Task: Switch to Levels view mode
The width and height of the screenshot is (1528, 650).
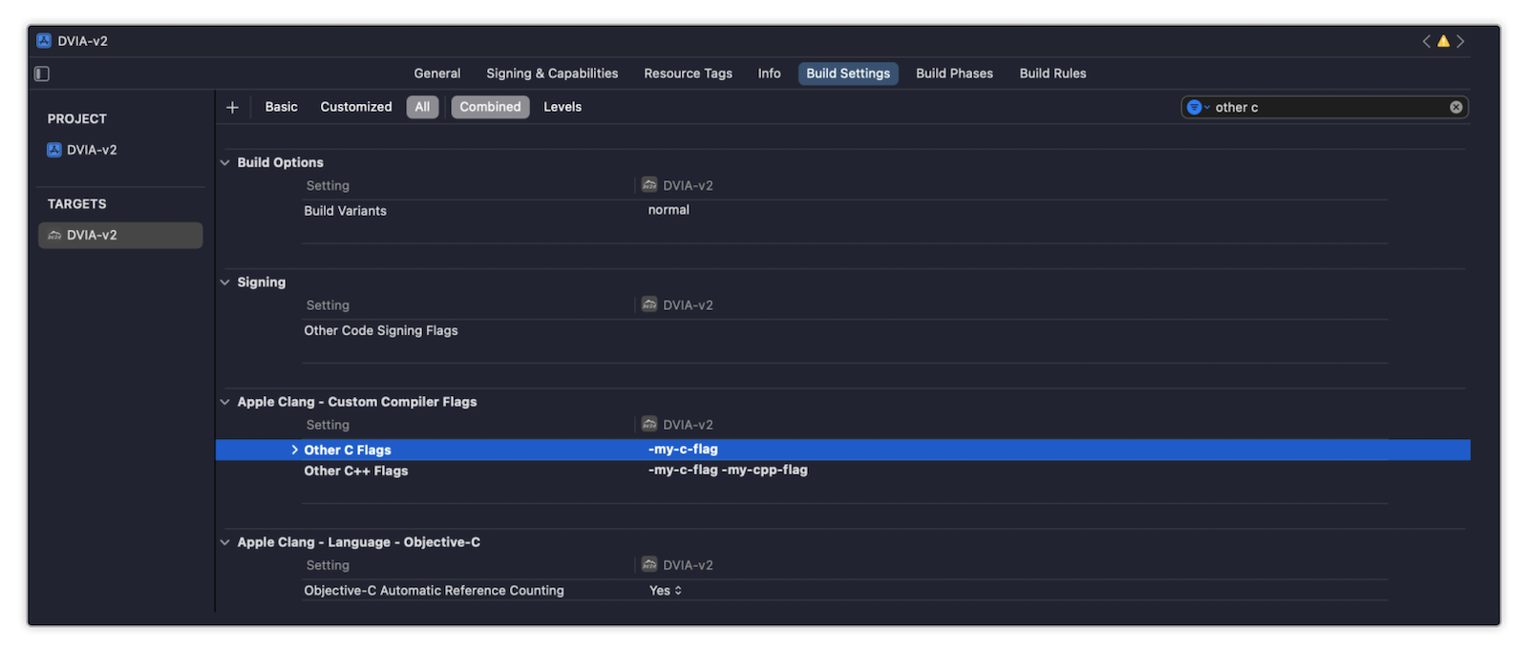Action: point(562,107)
